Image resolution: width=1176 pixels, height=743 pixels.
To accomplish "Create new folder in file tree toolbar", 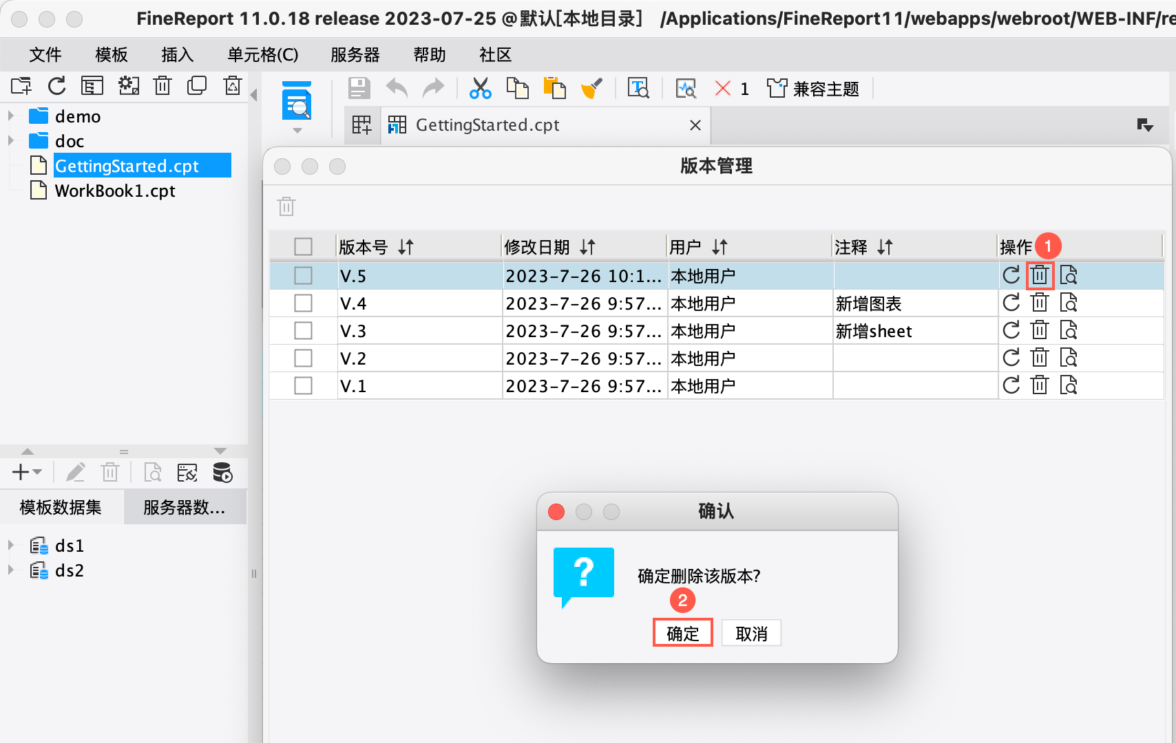I will [x=21, y=86].
